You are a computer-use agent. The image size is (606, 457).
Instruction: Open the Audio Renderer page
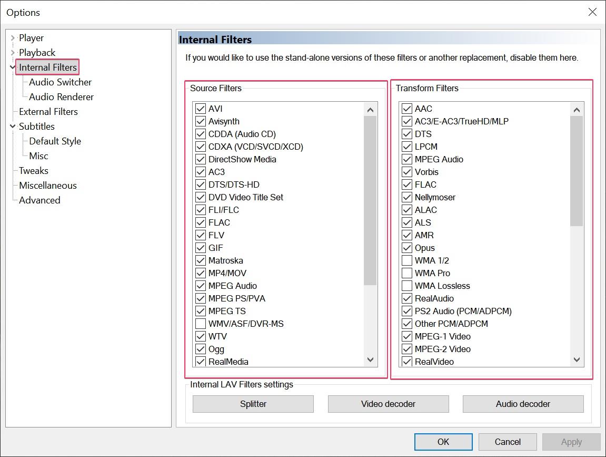pyautogui.click(x=62, y=97)
